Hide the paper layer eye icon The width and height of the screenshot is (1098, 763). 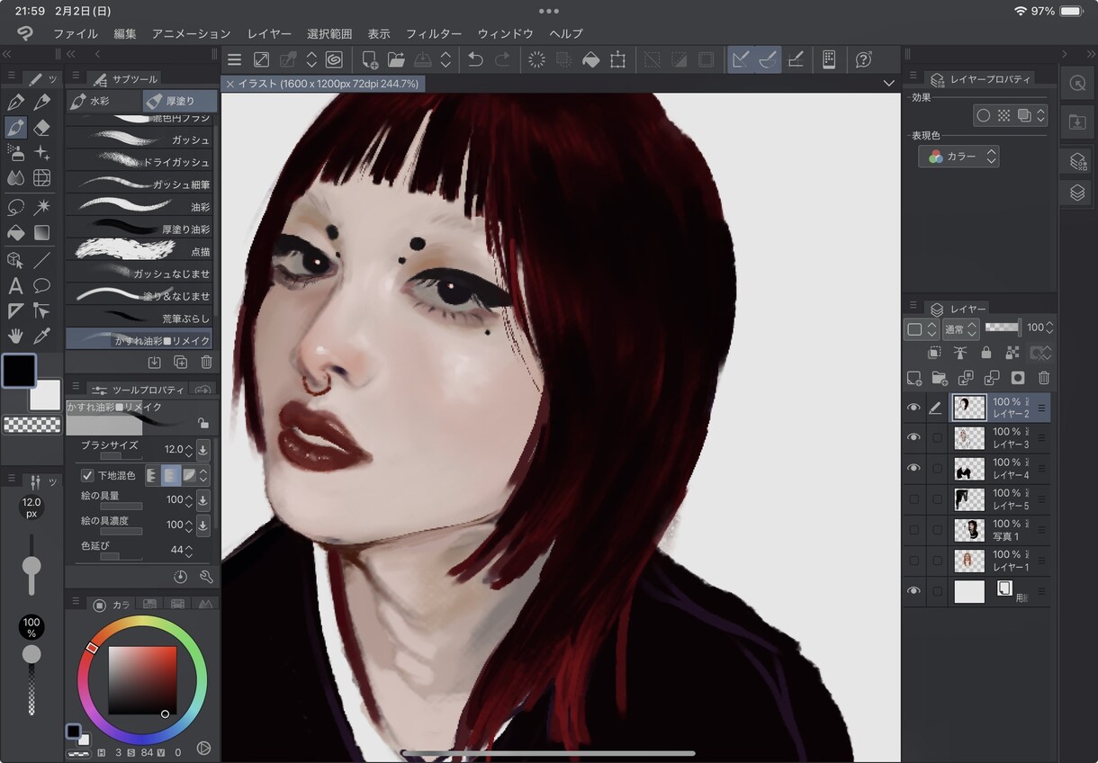pos(913,591)
